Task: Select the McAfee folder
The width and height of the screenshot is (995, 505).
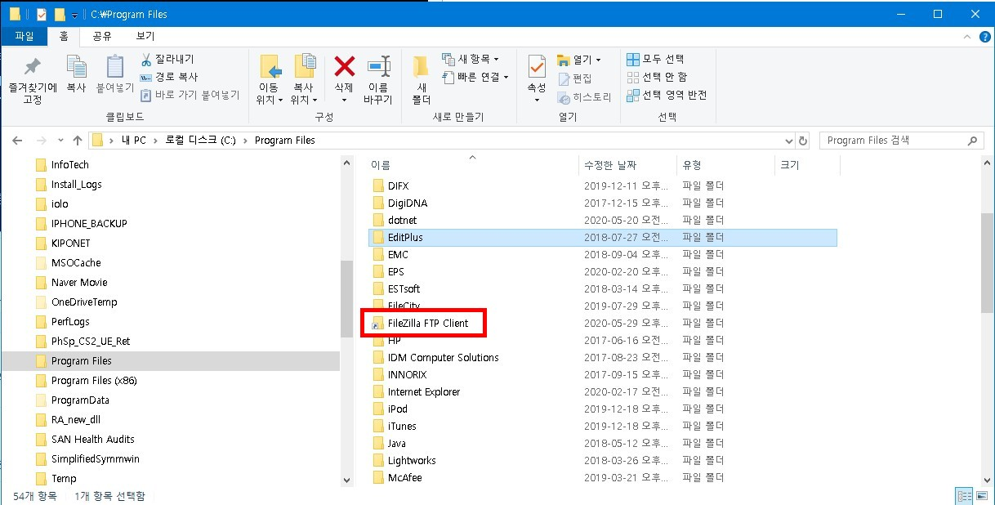Action: [x=404, y=477]
